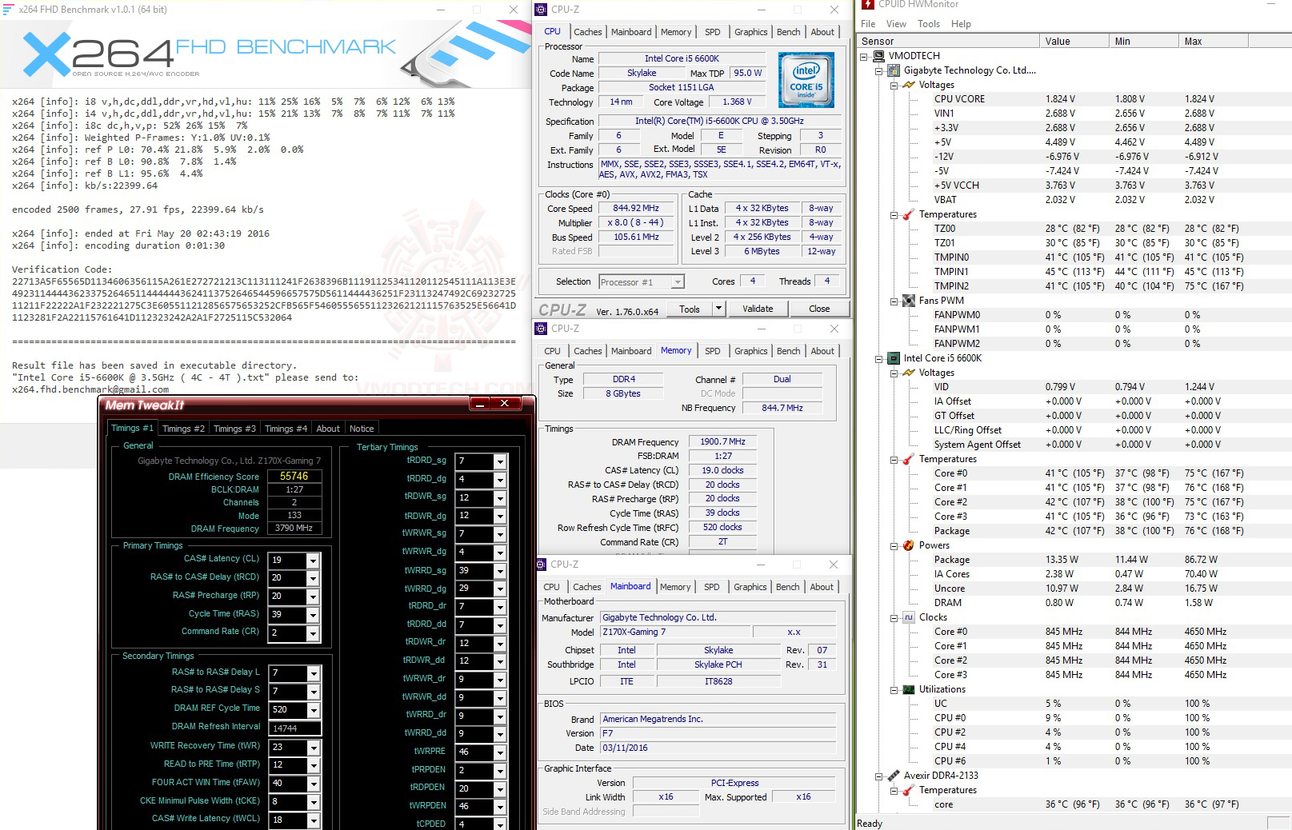Open the CAS# Latency (CL) dropdown in Mem TweakIt

(313, 561)
